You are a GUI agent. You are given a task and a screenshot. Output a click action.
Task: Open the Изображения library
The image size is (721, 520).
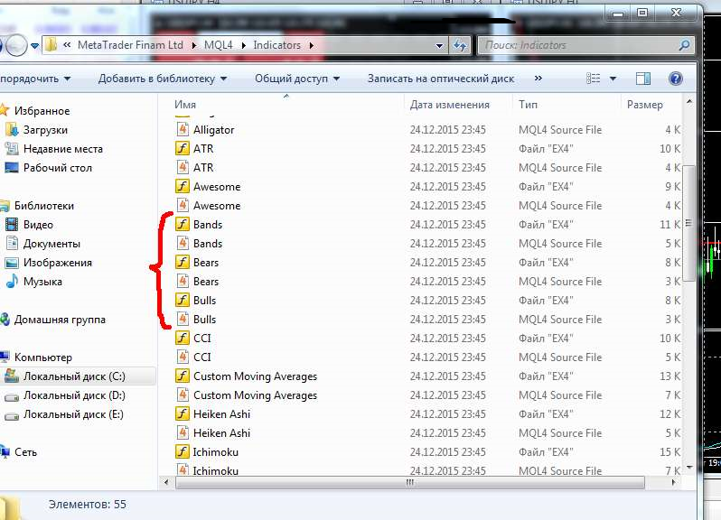tap(48, 263)
